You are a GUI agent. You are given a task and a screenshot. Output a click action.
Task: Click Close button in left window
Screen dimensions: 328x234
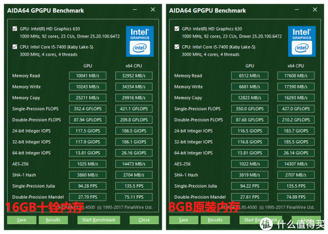(x=144, y=220)
